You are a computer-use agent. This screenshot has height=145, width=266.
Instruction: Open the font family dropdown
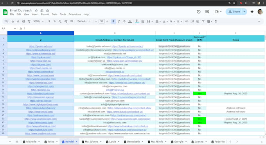(x=84, y=21)
